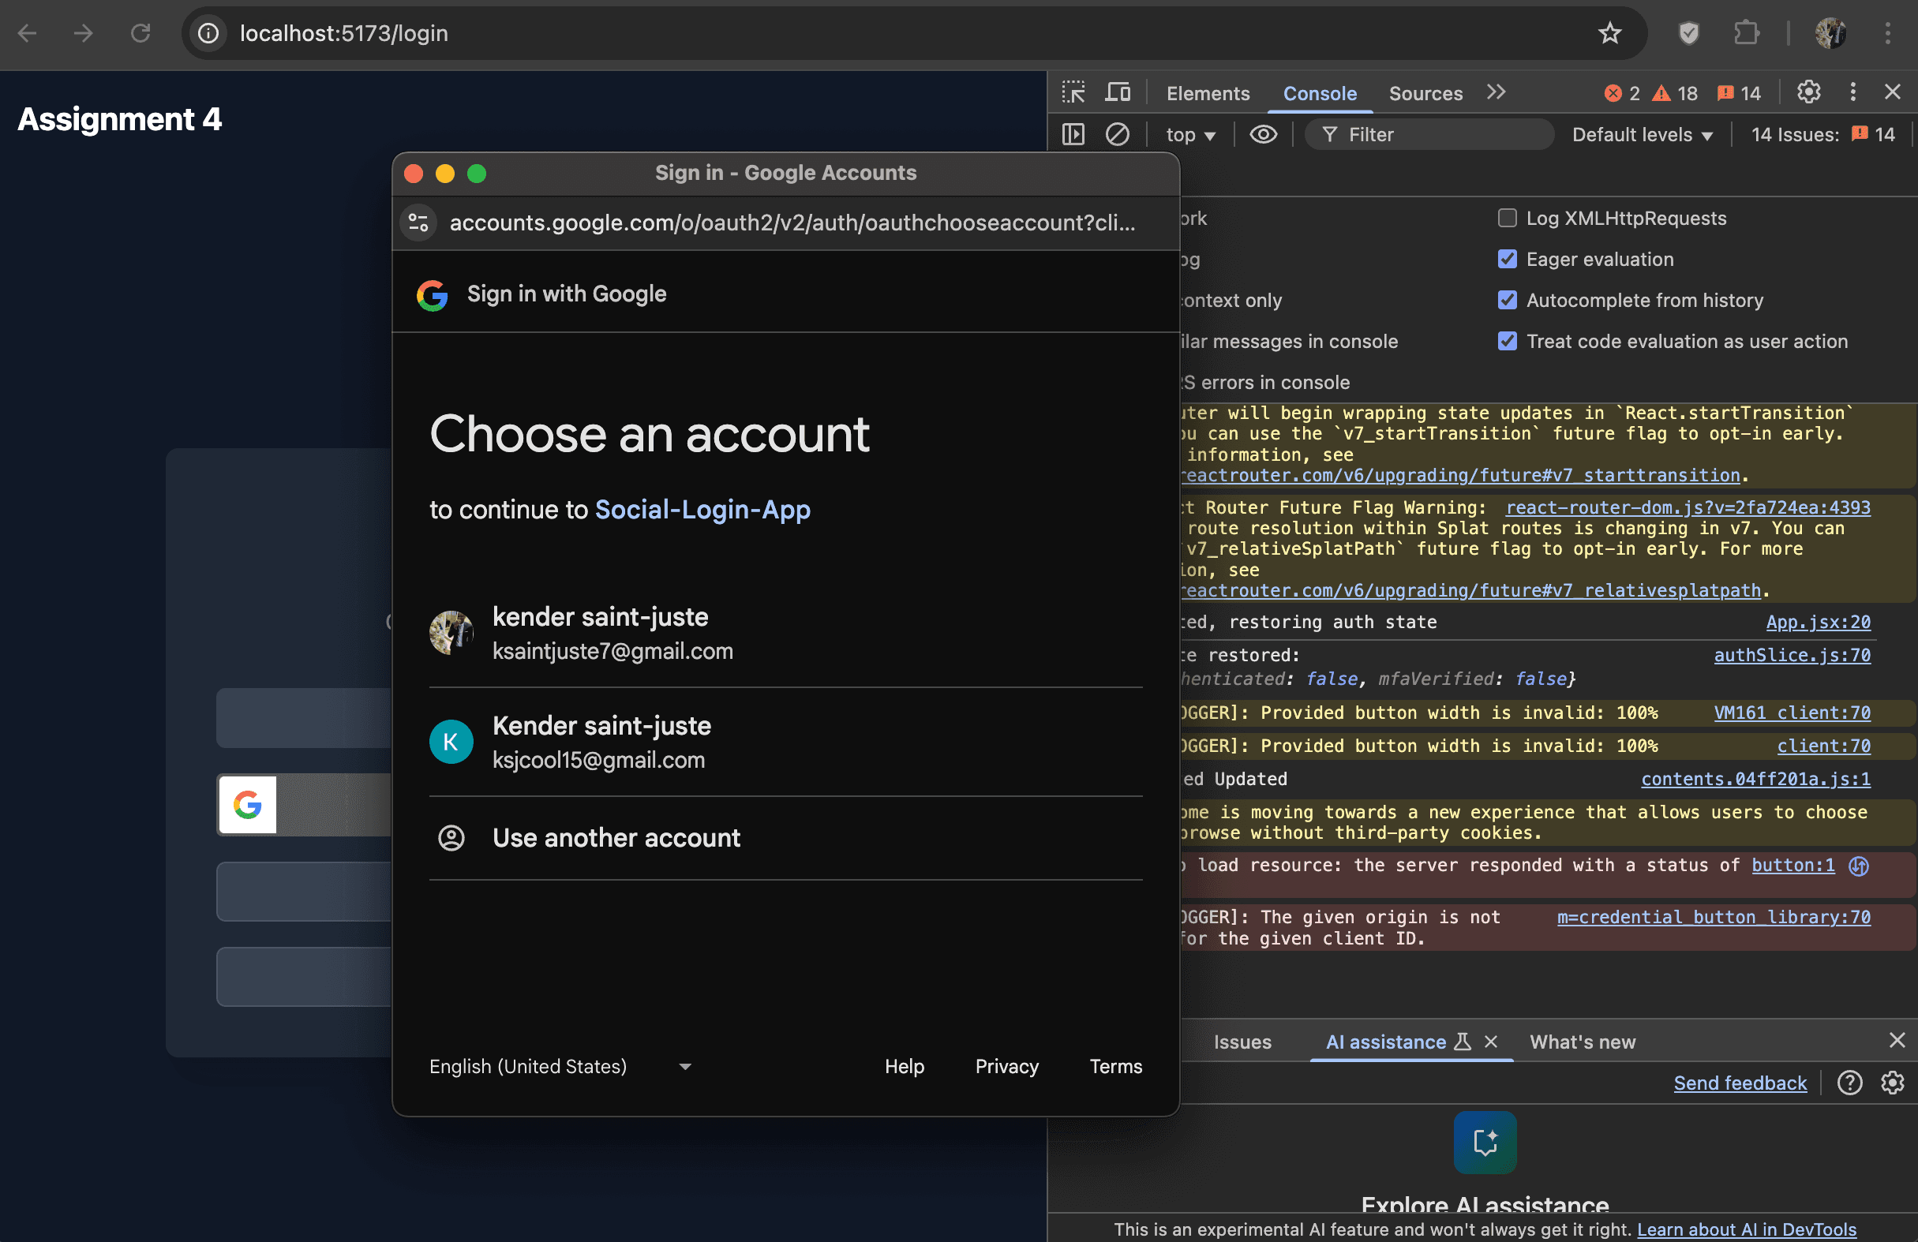Image resolution: width=1918 pixels, height=1242 pixels.
Task: Click the popup accounts.google.com URL field
Action: point(793,223)
